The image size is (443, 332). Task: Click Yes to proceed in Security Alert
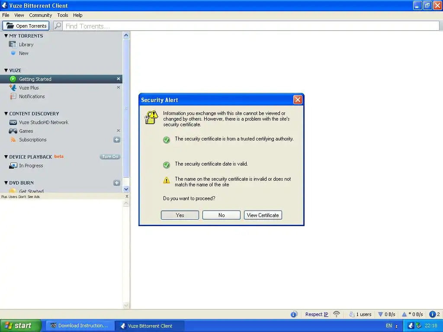tap(180, 215)
